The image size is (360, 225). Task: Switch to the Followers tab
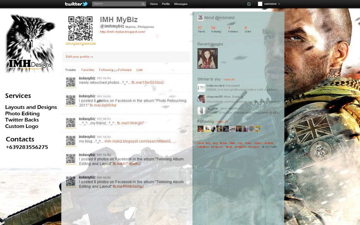point(125,70)
